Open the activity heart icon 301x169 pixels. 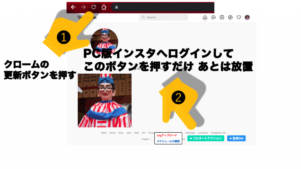point(239,17)
